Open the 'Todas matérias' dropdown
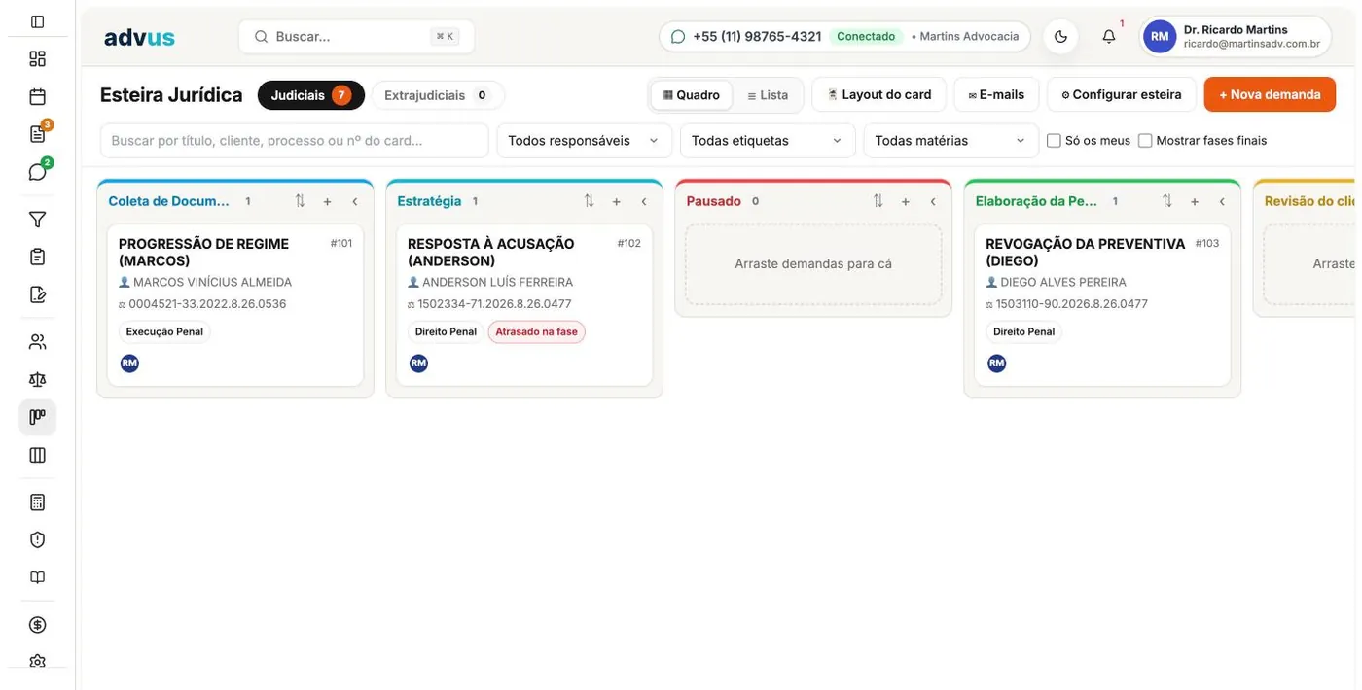Screen dimensions: 1362x690 951,141
